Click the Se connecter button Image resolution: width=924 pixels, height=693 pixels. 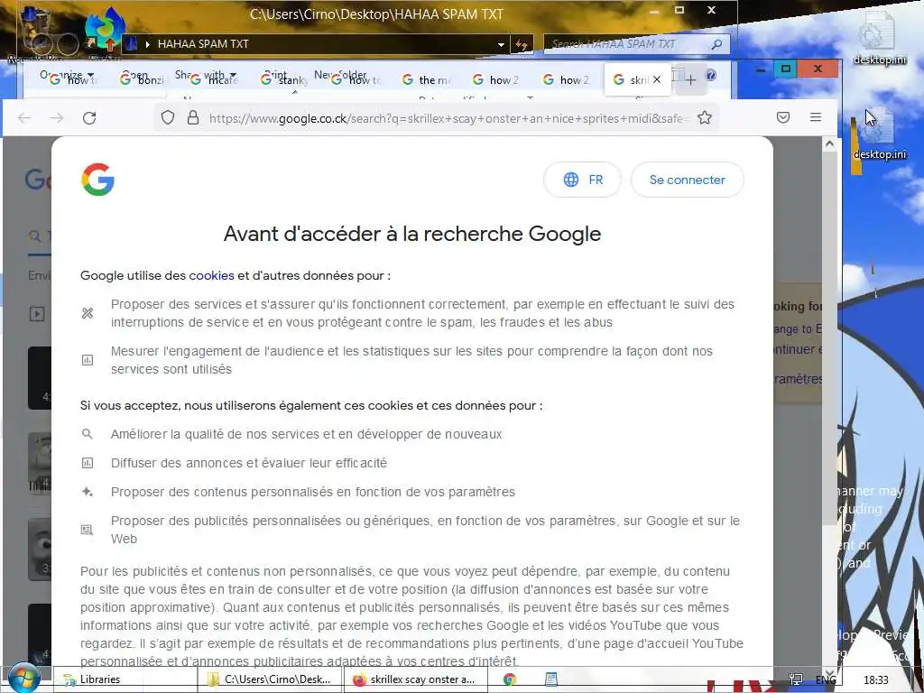(x=687, y=180)
